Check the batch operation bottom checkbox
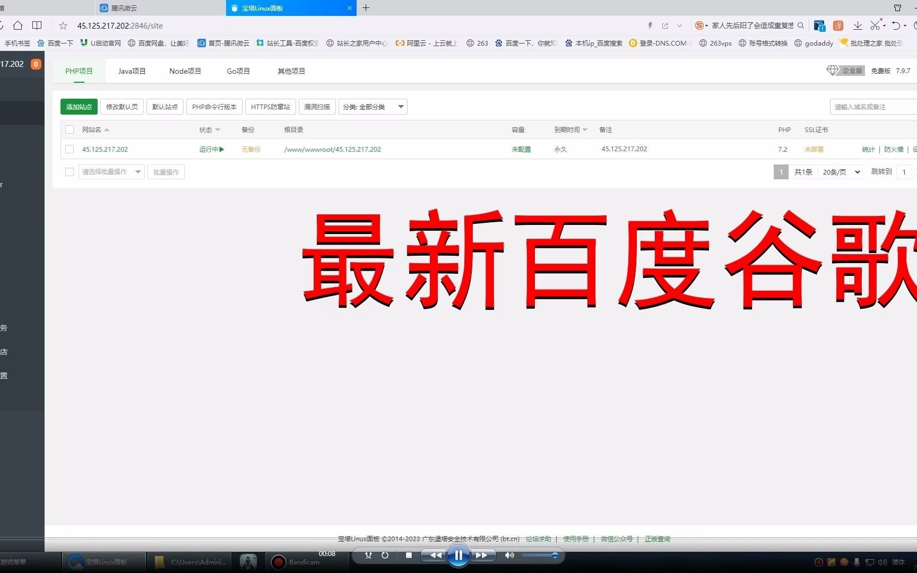 coord(70,171)
